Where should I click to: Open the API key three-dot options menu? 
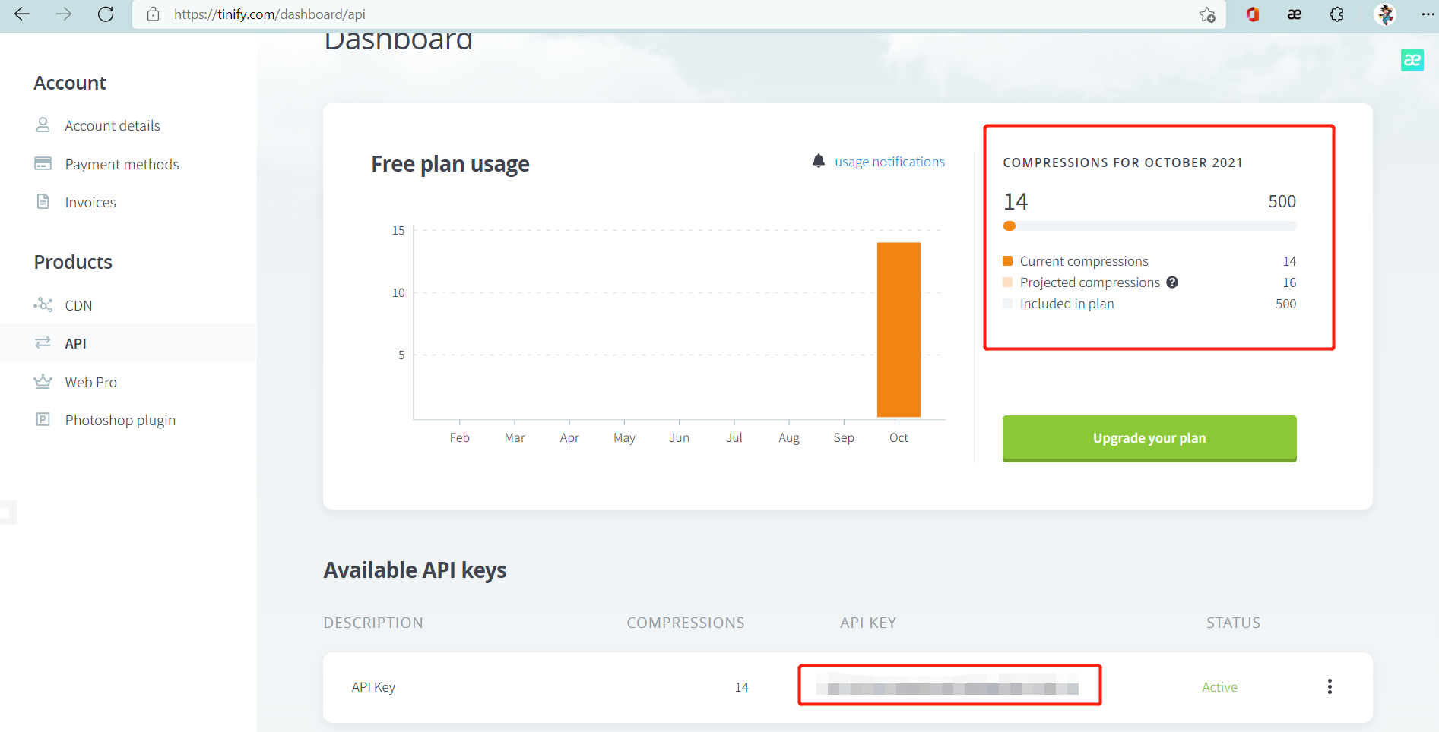tap(1330, 686)
